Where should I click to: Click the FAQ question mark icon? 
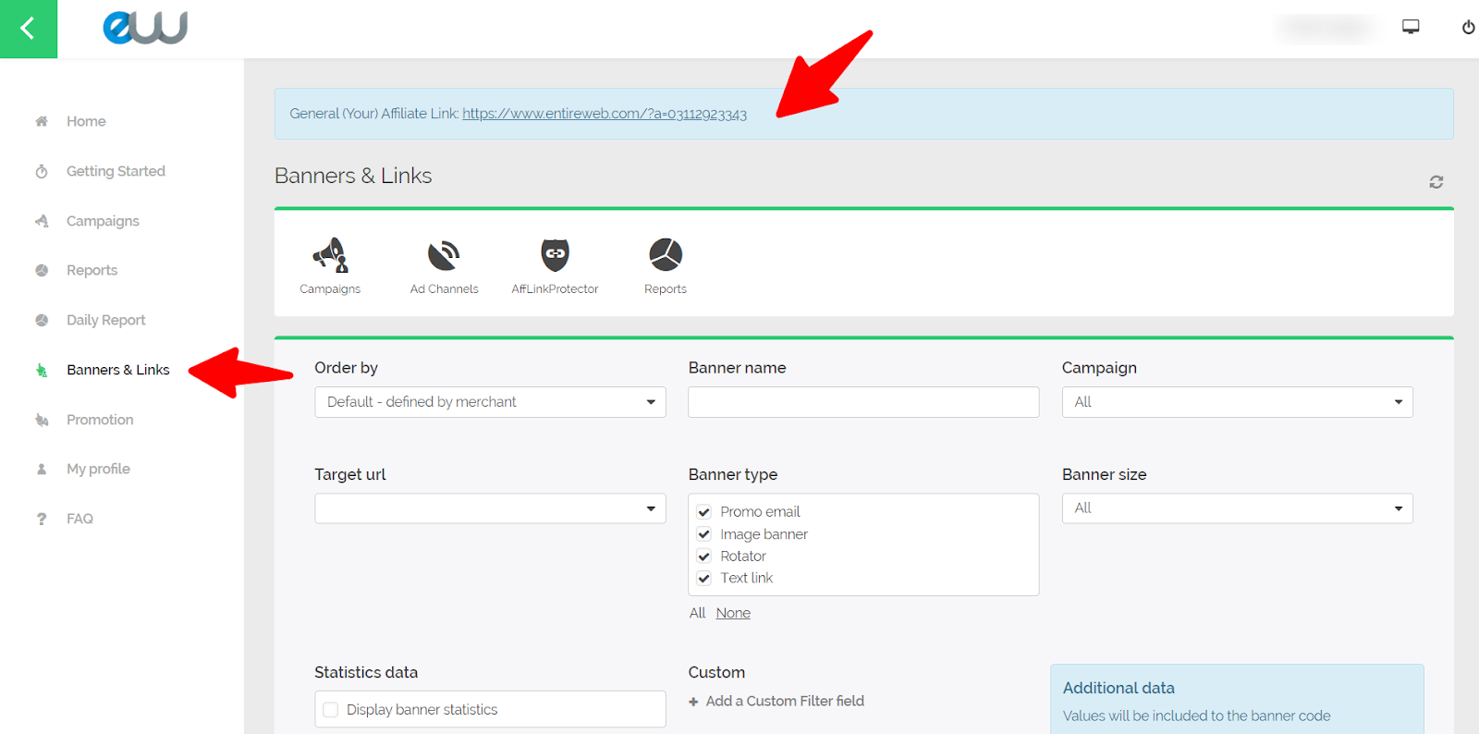point(42,519)
